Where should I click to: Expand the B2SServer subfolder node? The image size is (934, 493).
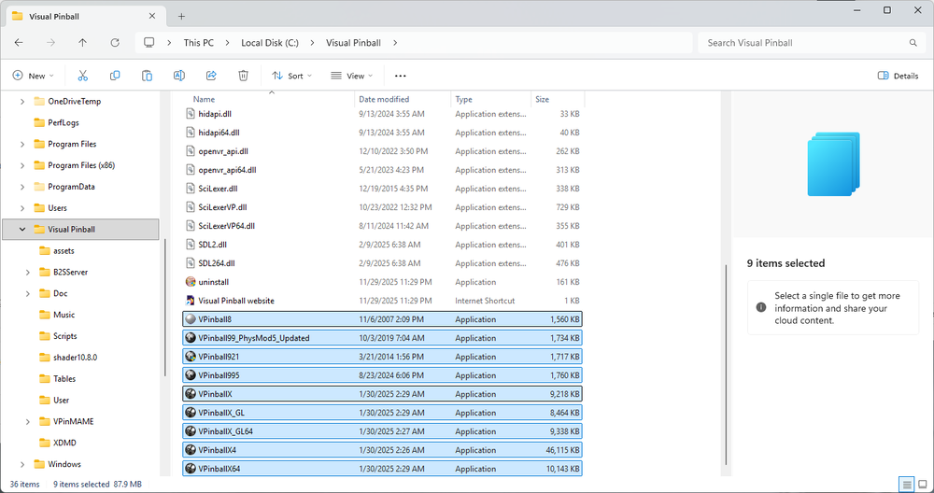tap(28, 272)
